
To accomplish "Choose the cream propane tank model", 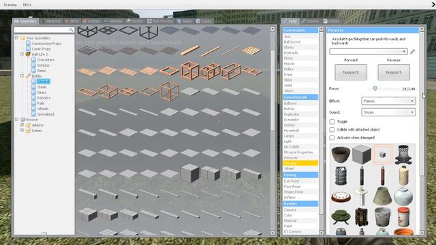I will point(403,176).
